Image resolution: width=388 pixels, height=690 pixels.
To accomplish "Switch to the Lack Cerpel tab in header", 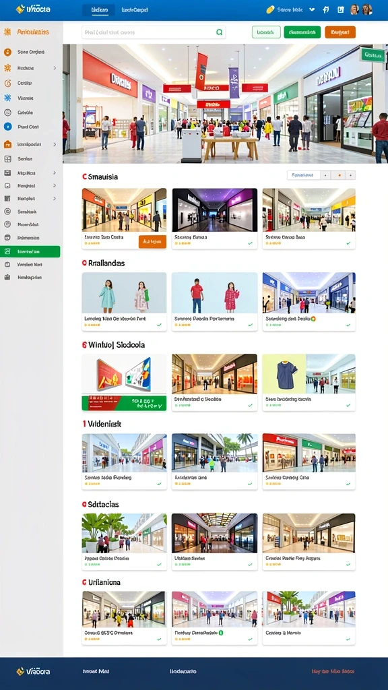I will click(135, 9).
